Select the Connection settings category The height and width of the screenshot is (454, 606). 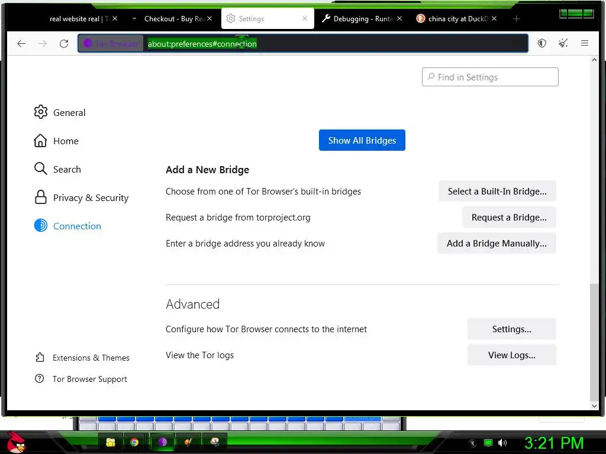coord(67,226)
